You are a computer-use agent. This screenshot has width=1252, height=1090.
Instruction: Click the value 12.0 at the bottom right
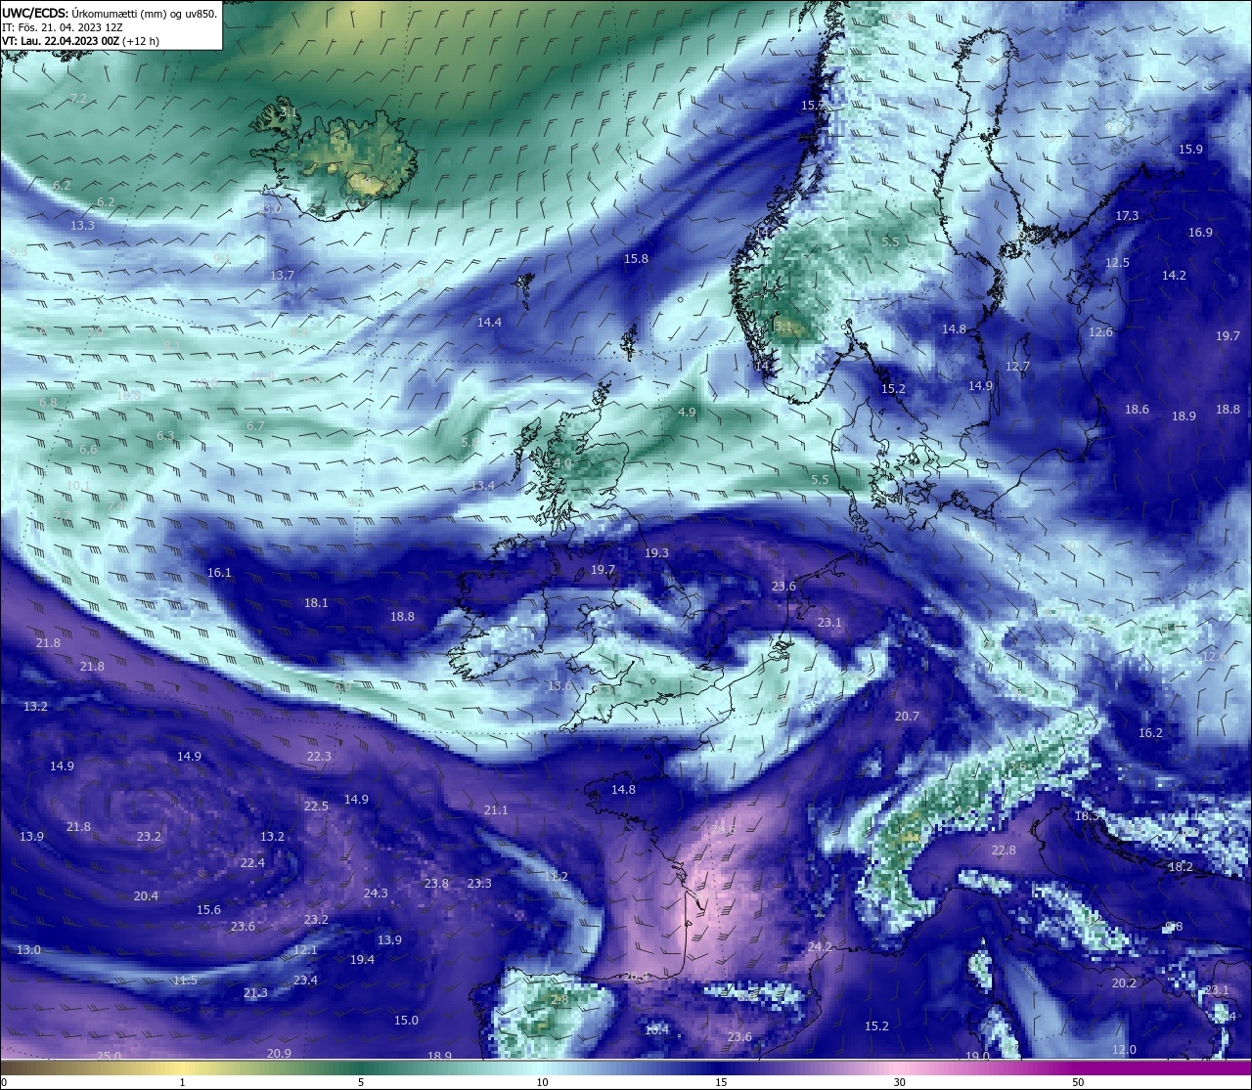point(1124,1050)
